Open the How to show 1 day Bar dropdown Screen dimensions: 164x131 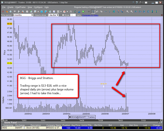(53, 15)
